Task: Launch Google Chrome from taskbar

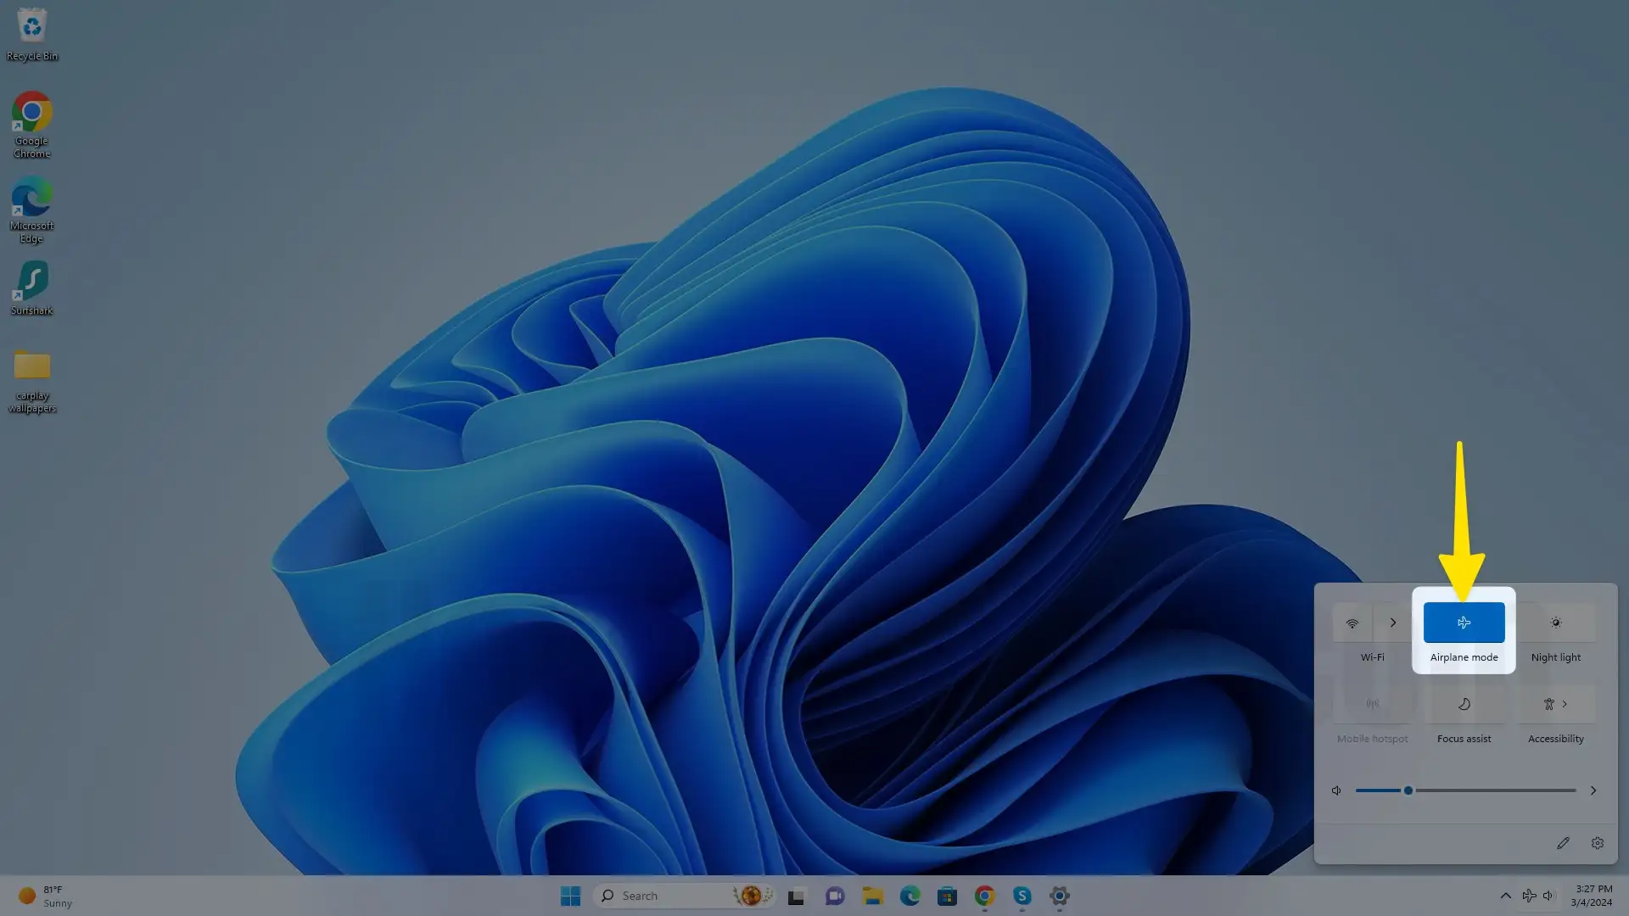Action: pos(984,896)
